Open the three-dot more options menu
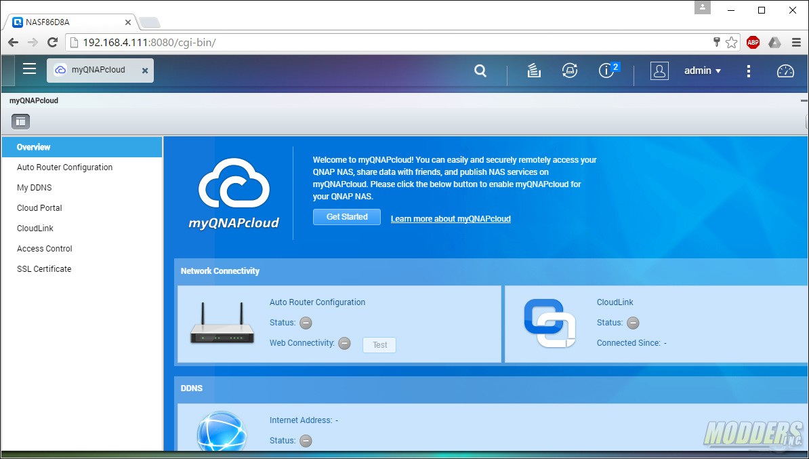The image size is (809, 459). [749, 71]
